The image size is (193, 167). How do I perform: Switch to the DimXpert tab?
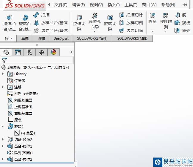pos(61,38)
